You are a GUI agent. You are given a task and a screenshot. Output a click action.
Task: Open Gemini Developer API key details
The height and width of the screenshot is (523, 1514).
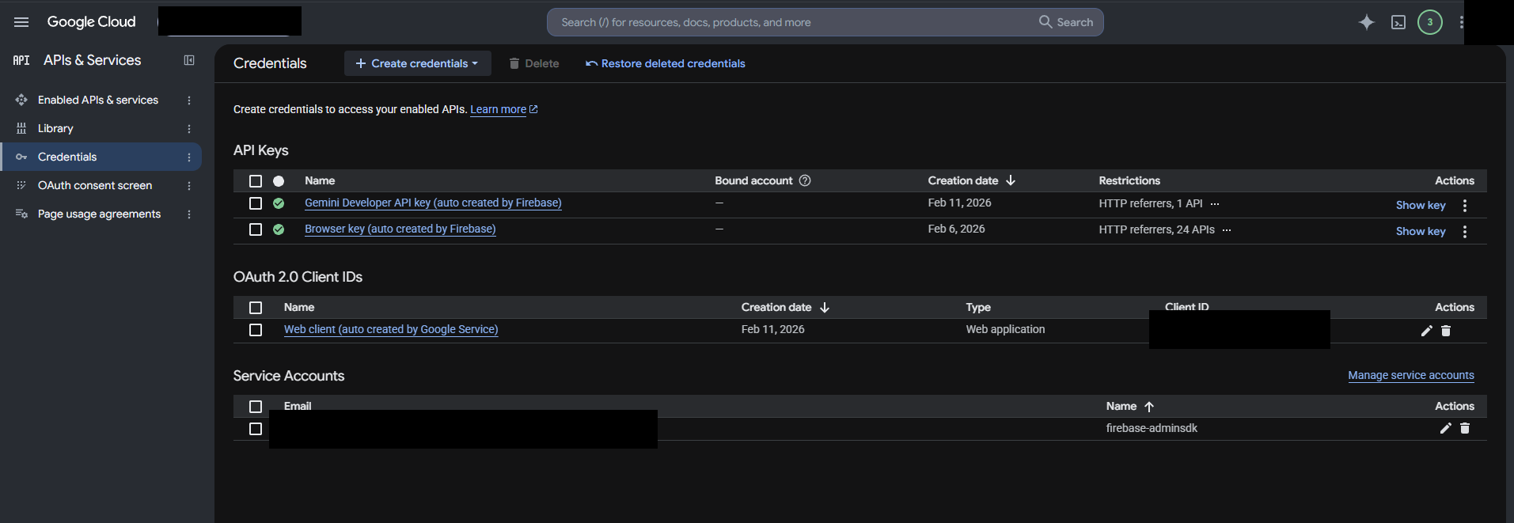click(x=433, y=203)
